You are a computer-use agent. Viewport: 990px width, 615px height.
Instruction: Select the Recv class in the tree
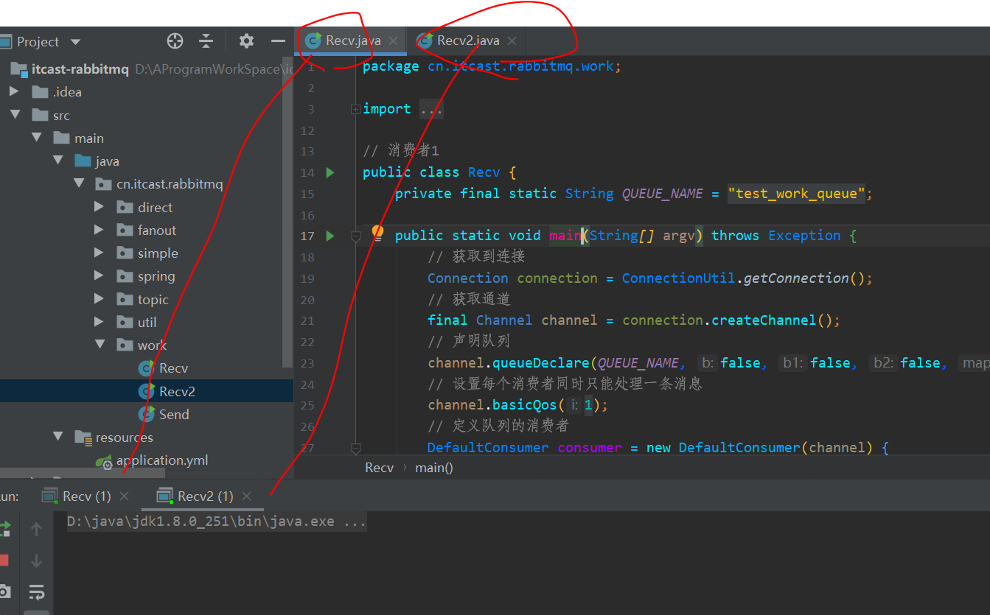tap(173, 368)
